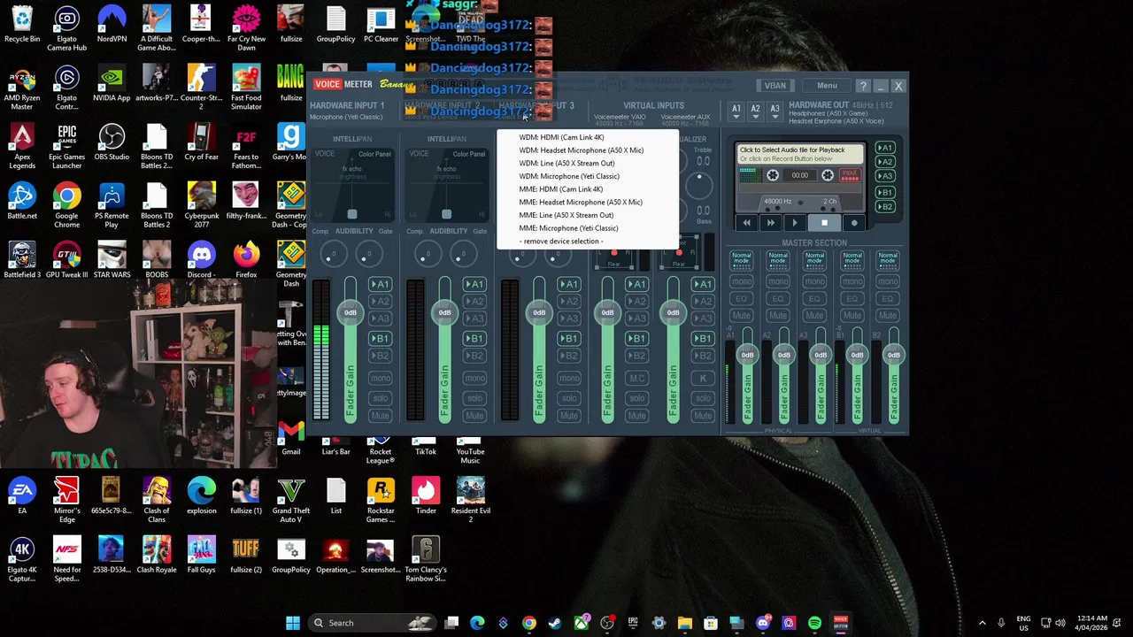The height and width of the screenshot is (637, 1133).
Task: Start recording with the cassette record button
Action: coord(854,223)
